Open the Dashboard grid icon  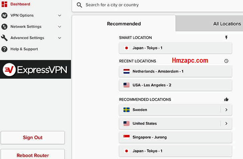click(4, 4)
